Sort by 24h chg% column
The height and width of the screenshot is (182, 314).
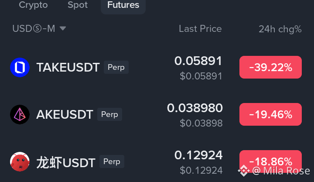[x=280, y=29]
